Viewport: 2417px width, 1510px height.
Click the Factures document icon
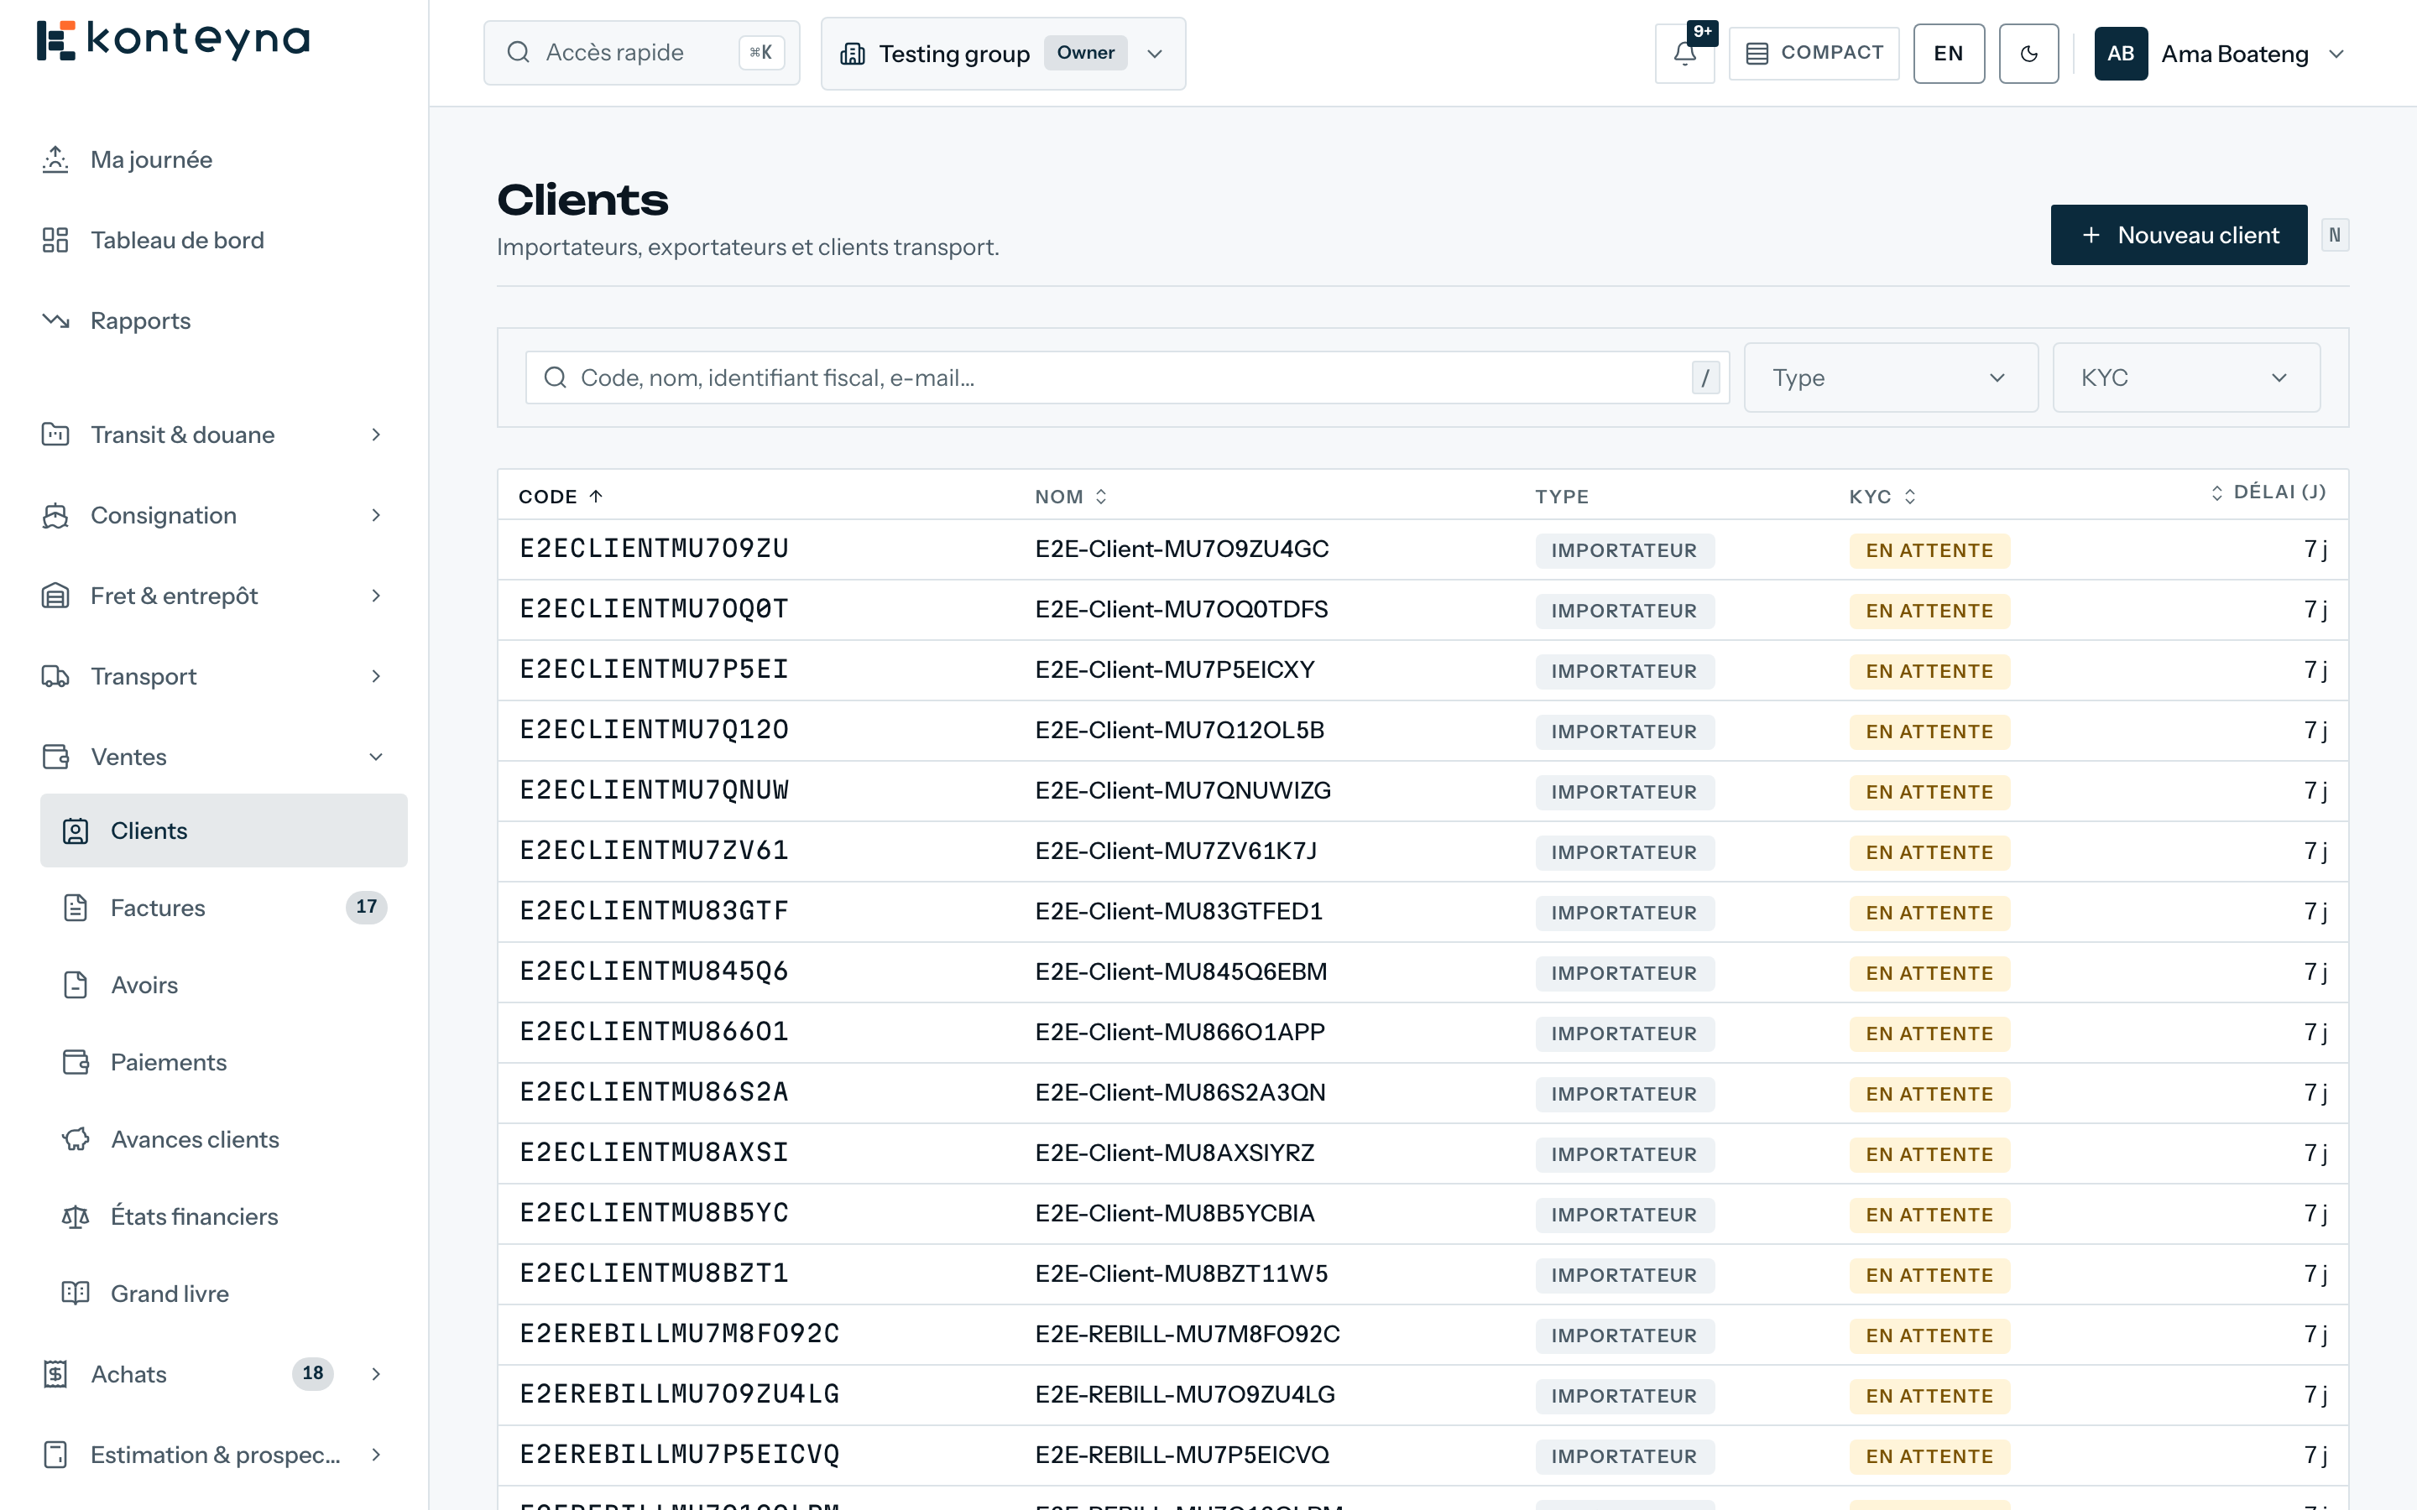pos(76,908)
